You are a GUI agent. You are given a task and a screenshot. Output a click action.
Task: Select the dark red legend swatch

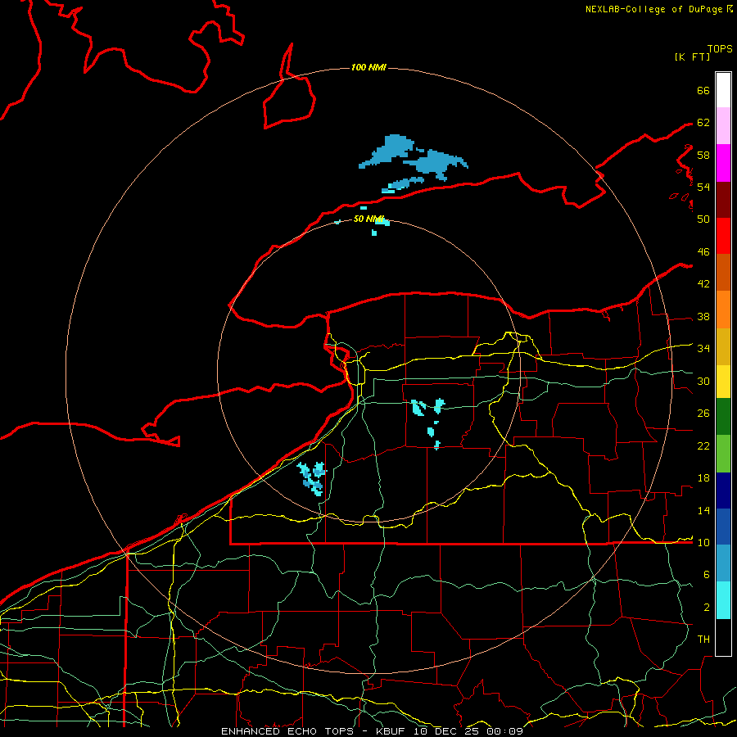point(723,200)
